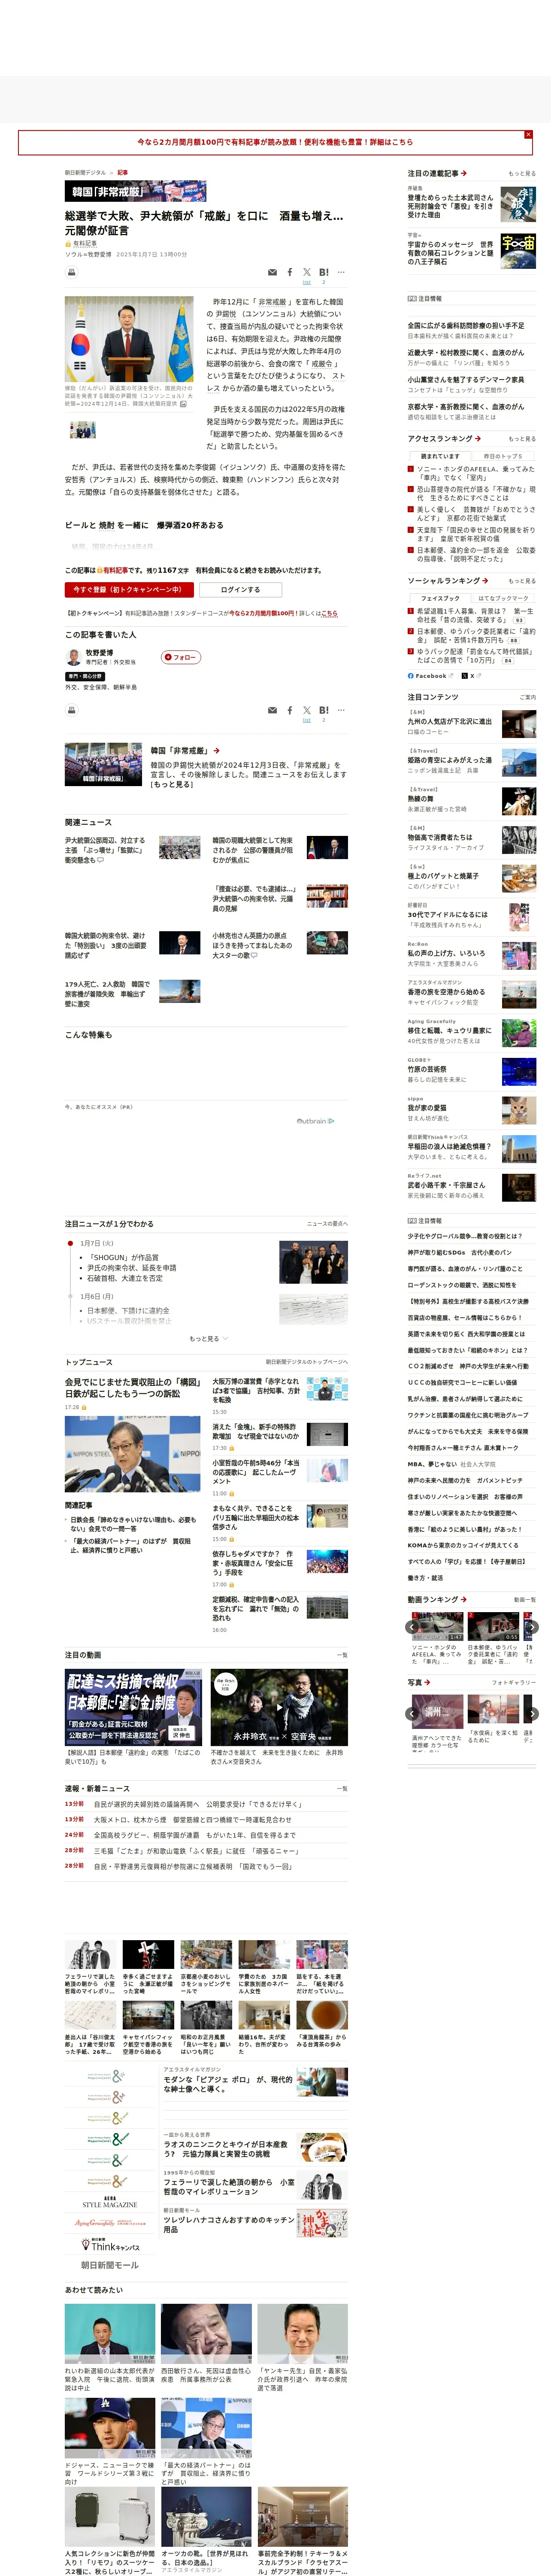Close the red promotion banner
This screenshot has height=2576, width=551.
(x=528, y=134)
